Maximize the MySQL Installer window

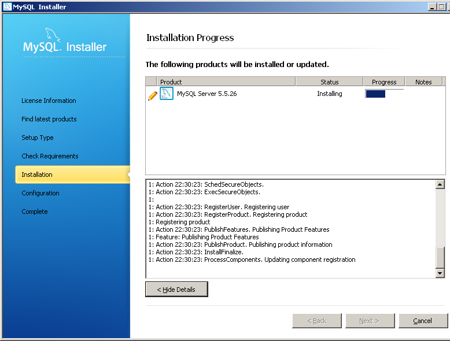point(442,6)
